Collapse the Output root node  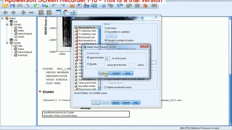(x=3, y=18)
